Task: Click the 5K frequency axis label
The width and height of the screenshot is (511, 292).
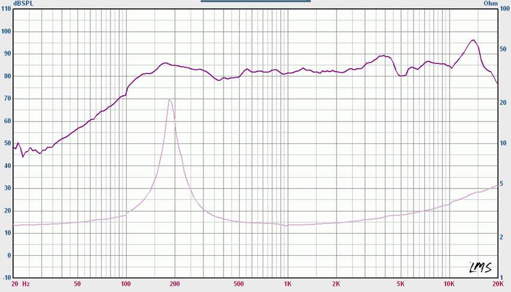Action: pyautogui.click(x=400, y=284)
